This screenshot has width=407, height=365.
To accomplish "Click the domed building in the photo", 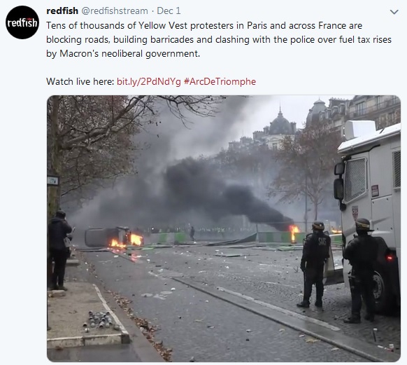I will pos(280,128).
